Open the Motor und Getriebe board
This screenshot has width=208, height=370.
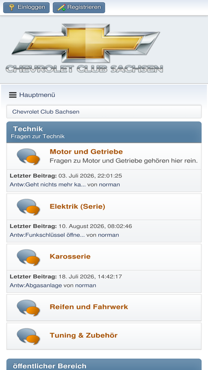click(87, 151)
